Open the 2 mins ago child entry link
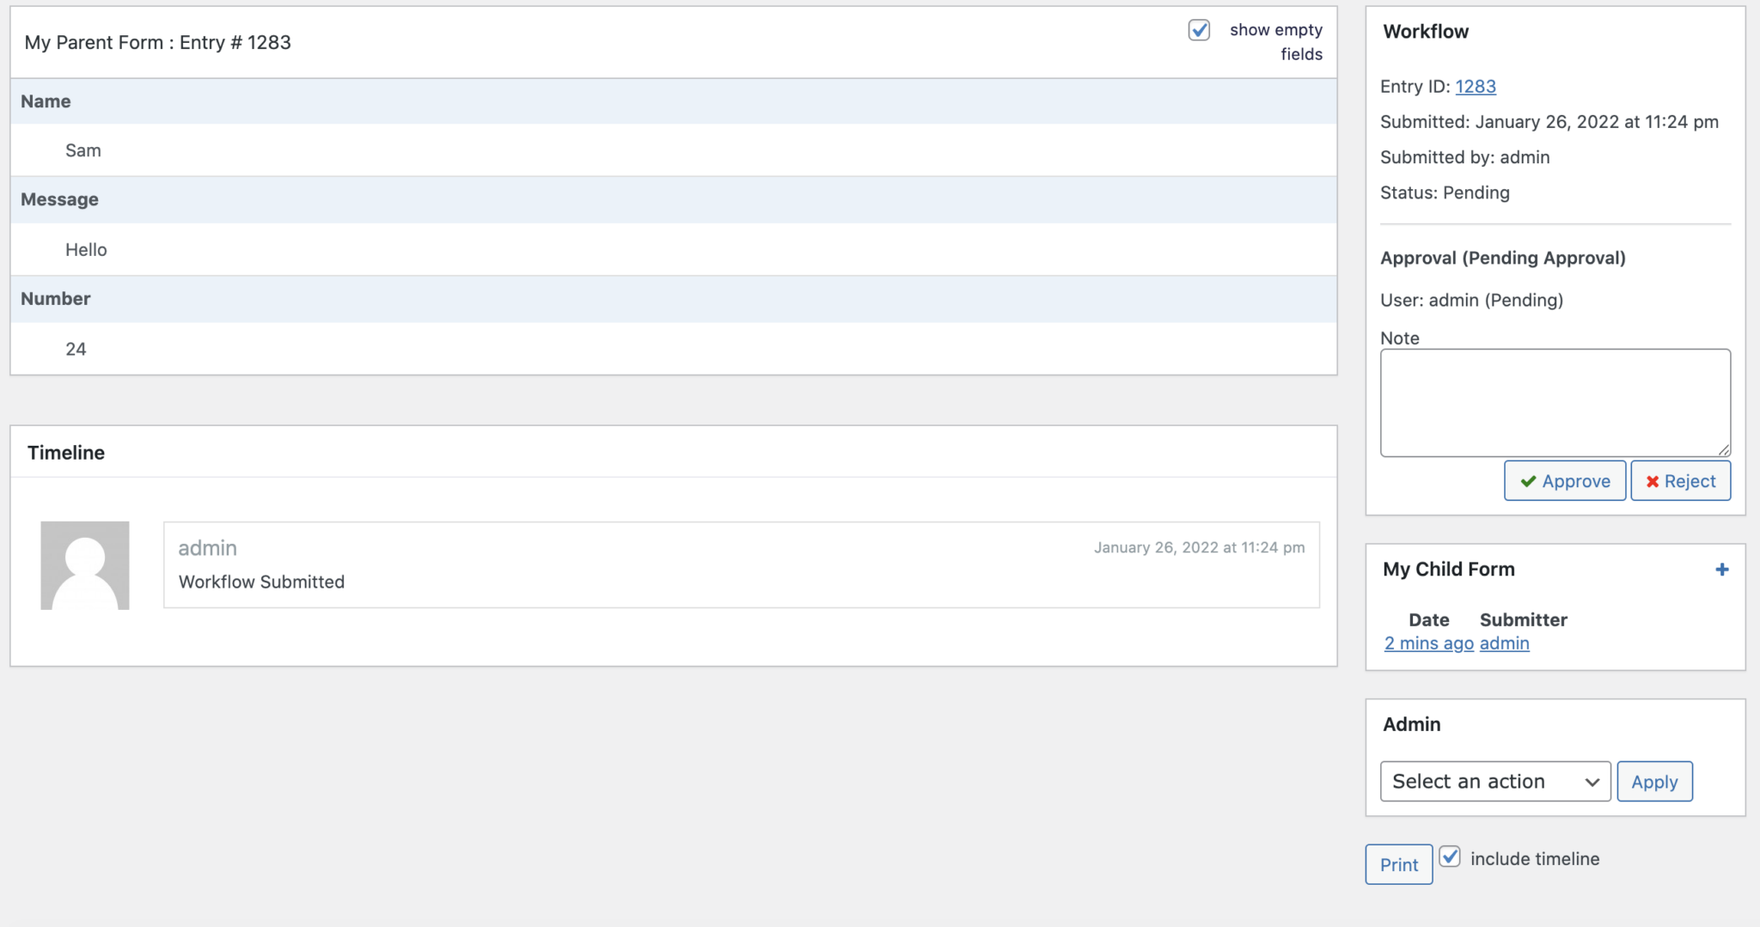1760x927 pixels. click(x=1428, y=643)
